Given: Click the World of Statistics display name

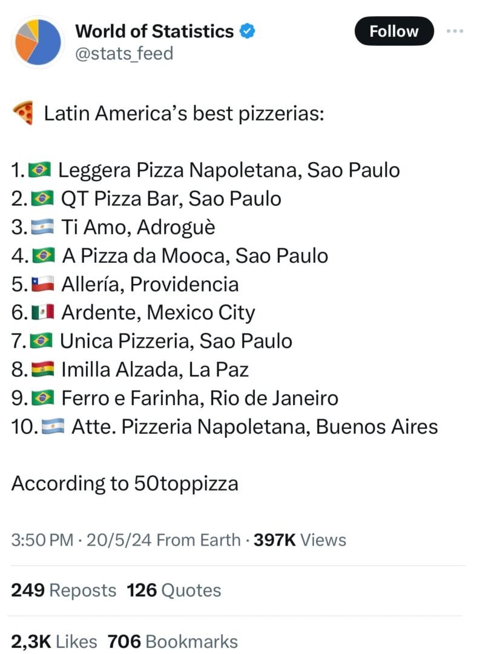Looking at the screenshot, I should (x=154, y=31).
